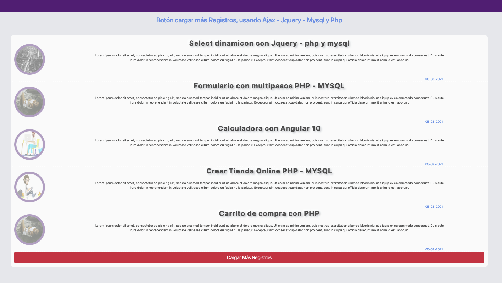Click the 'Cargar Más Registros' button
Viewport: 502px width, 283px height.
tap(249, 257)
